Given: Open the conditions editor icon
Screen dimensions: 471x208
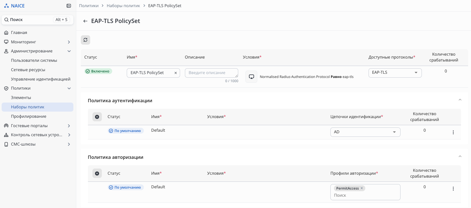Looking at the screenshot, I should pyautogui.click(x=251, y=77).
